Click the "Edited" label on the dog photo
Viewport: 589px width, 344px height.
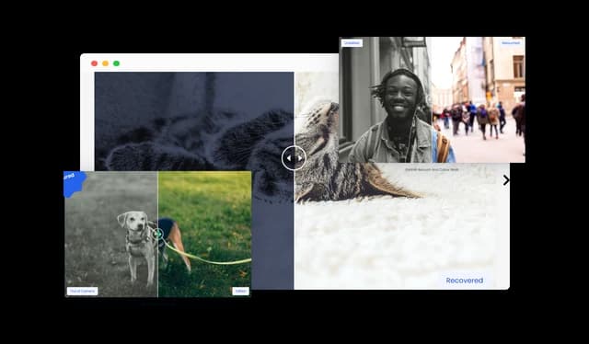tap(240, 291)
